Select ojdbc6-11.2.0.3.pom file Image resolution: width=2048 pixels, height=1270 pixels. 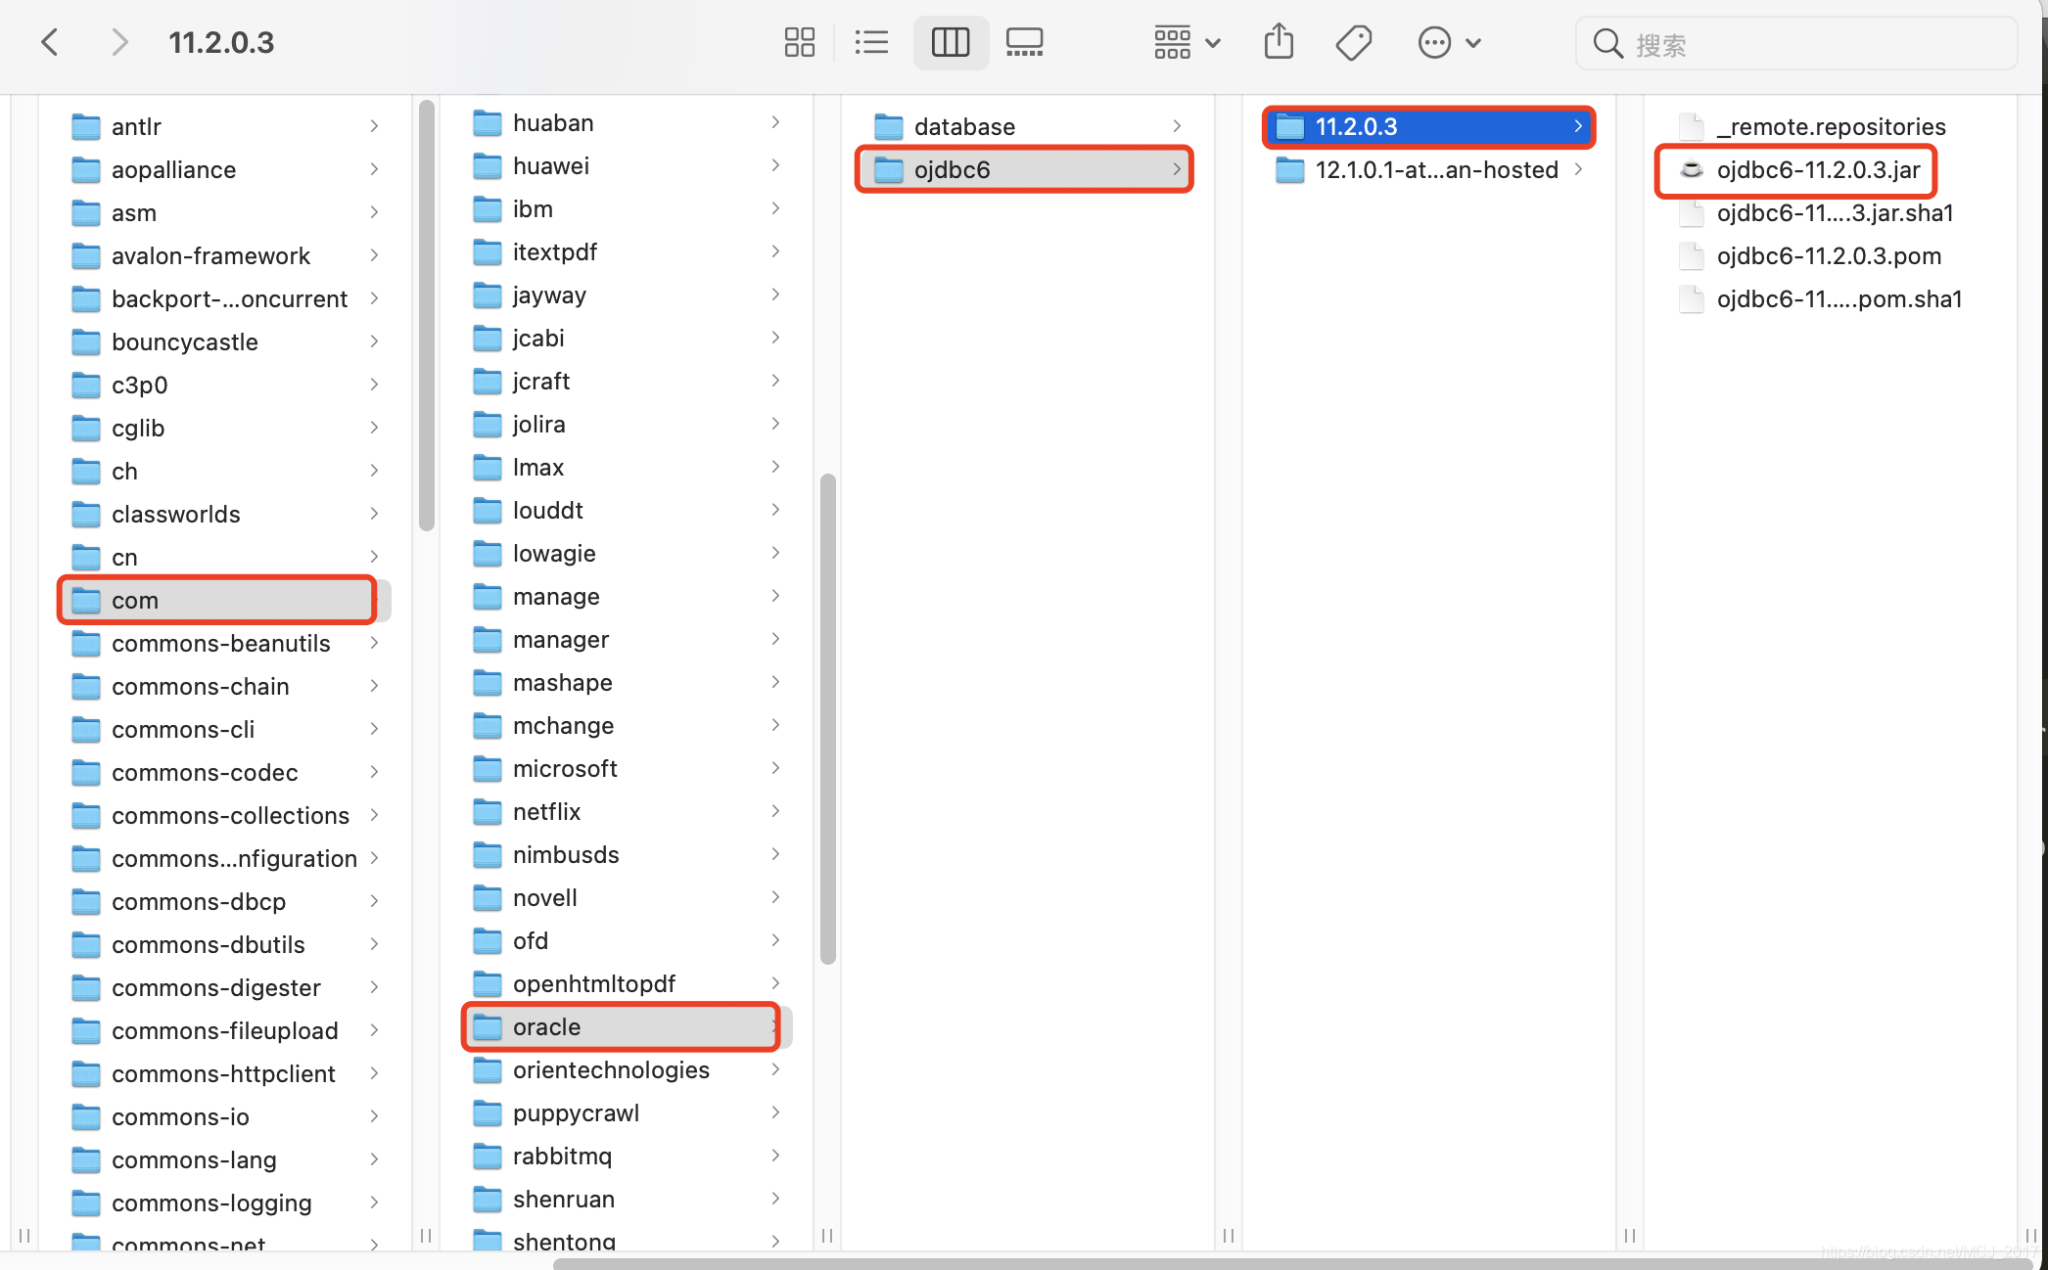pyautogui.click(x=1827, y=254)
